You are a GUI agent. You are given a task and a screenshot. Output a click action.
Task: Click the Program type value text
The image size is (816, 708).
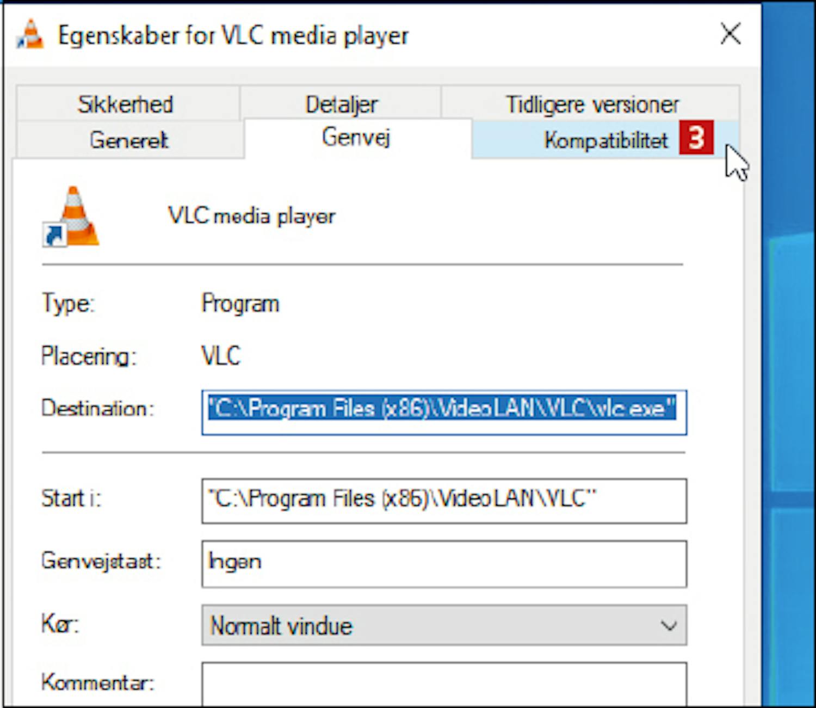(240, 304)
